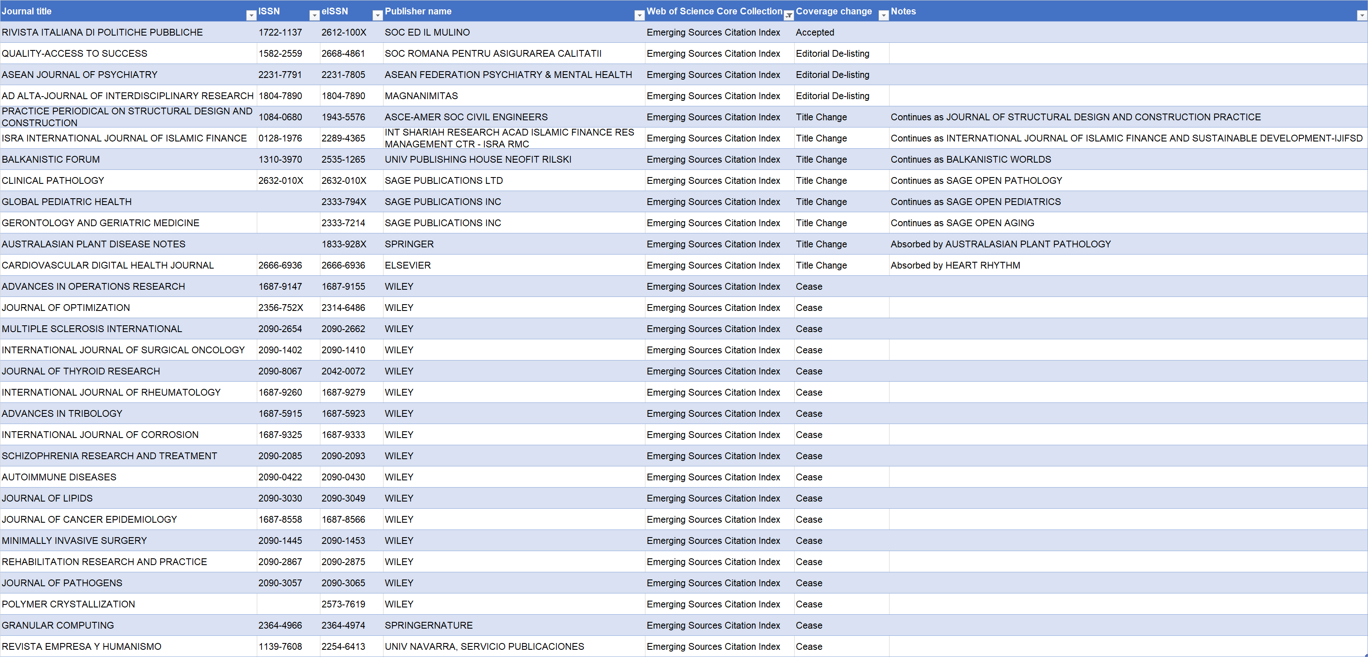Select cell AUSTRALASIAN PLANT DISEASE NOTES

pos(128,244)
